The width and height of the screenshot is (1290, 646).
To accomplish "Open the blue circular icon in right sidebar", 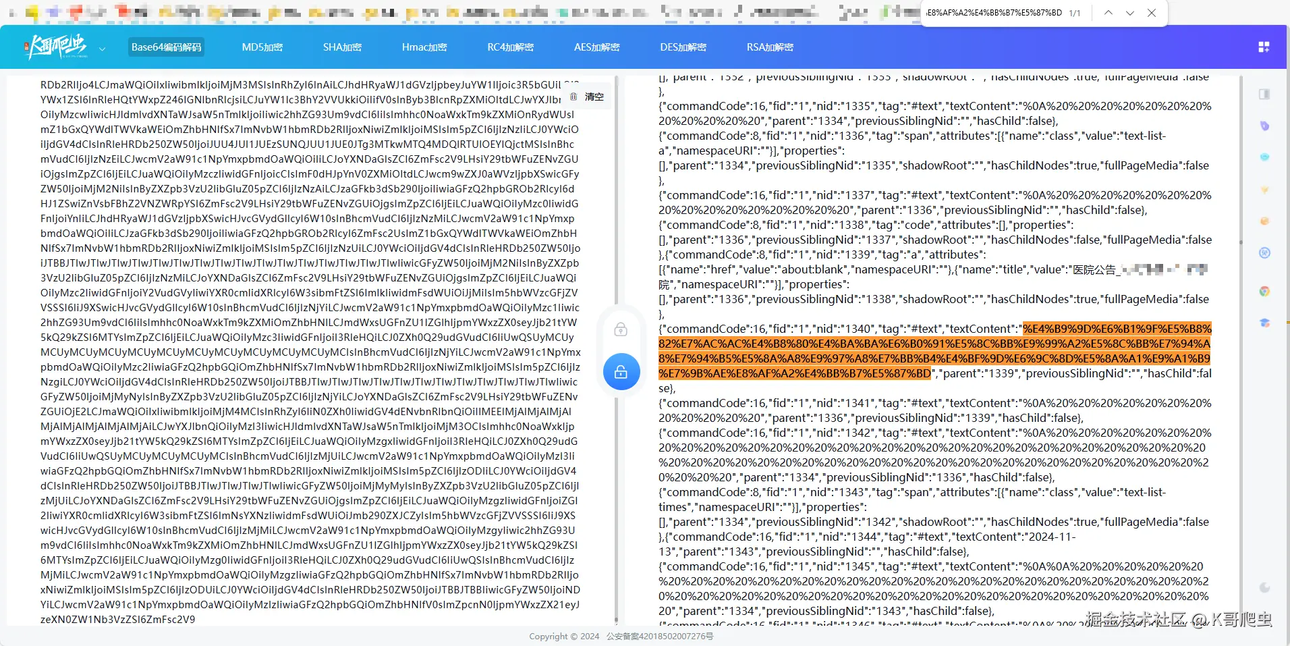I will click(1264, 252).
